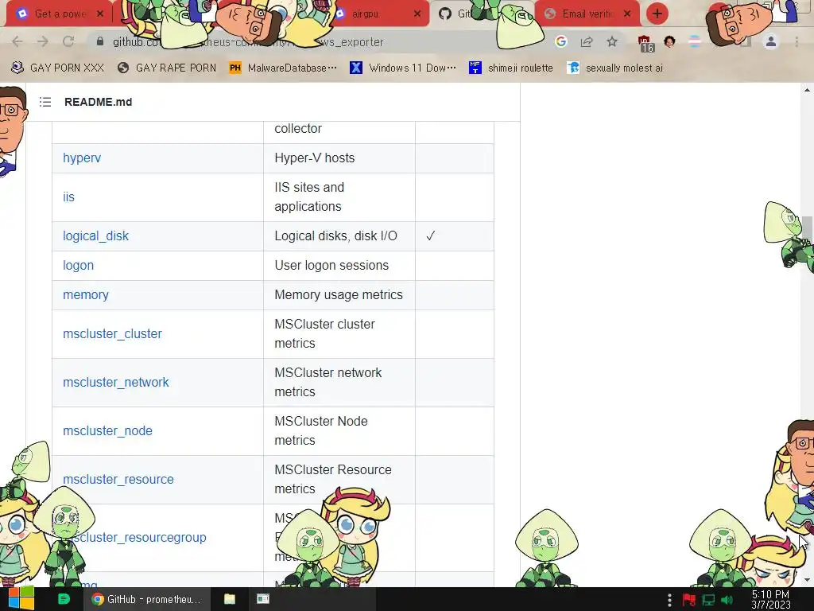
Task: Open the hyperv collector link
Action: (x=82, y=158)
